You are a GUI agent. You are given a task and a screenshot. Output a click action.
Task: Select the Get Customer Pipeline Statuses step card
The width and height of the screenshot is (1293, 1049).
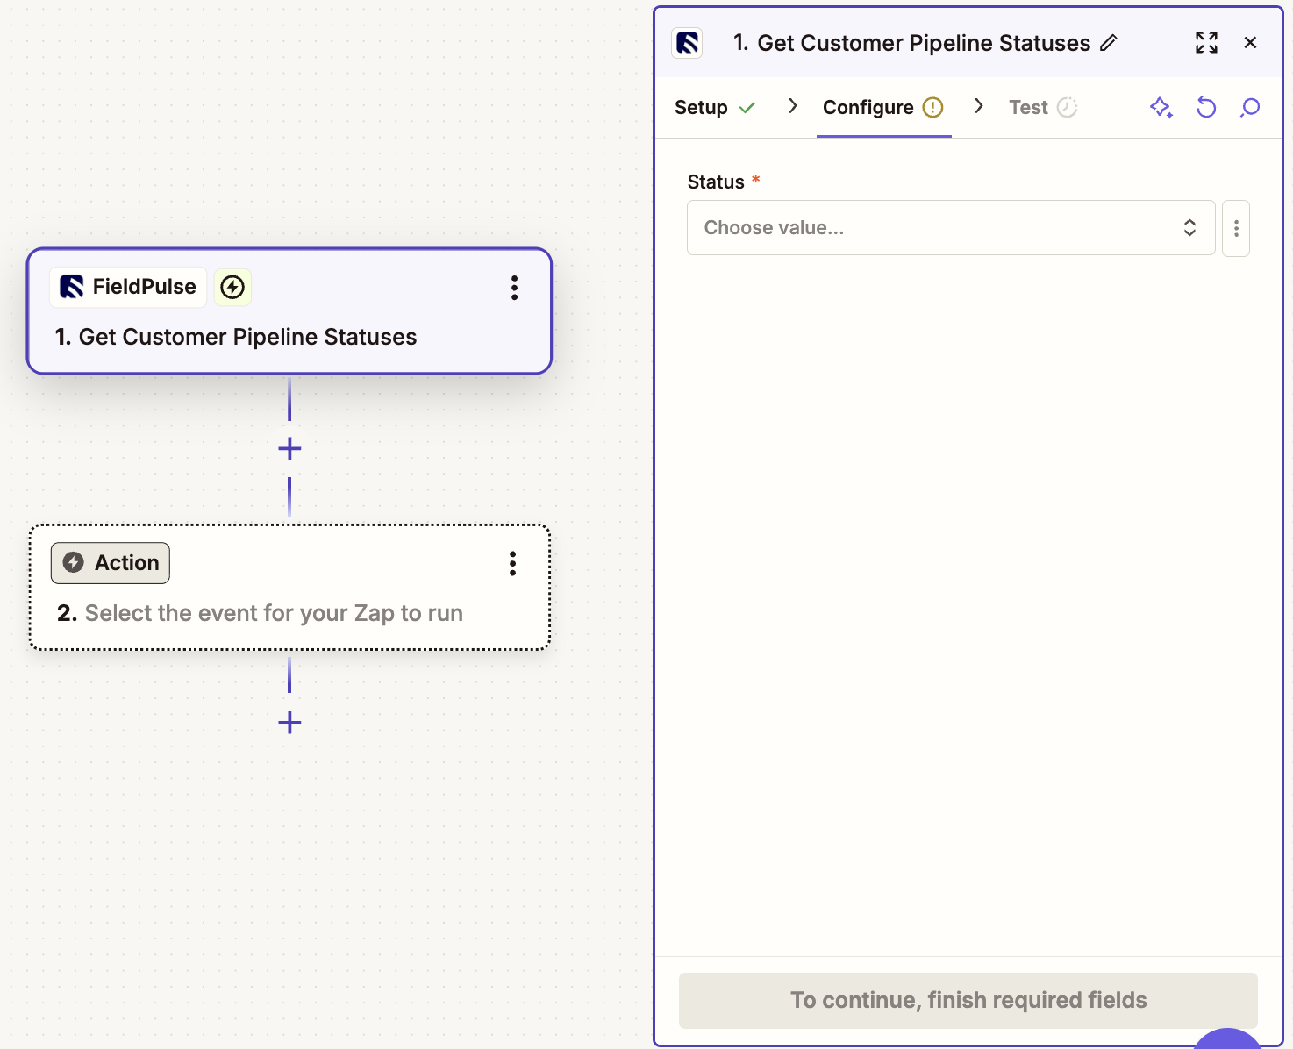point(289,311)
